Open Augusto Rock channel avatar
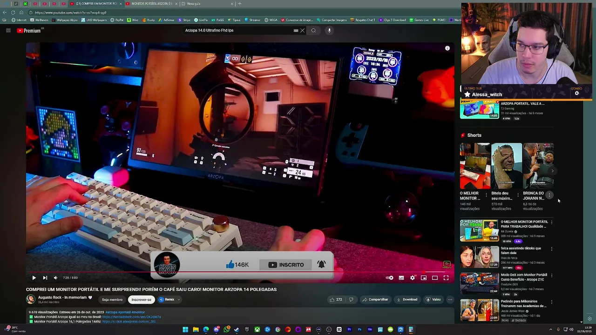Viewport: 596px width, 335px height. [31, 299]
